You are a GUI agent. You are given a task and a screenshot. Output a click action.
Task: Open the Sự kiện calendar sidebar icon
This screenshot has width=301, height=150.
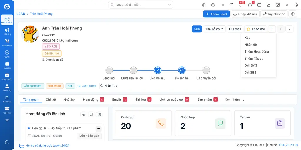click(x=7, y=65)
